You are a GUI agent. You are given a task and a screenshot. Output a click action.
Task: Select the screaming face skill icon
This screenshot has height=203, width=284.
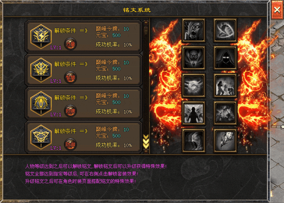(193, 31)
